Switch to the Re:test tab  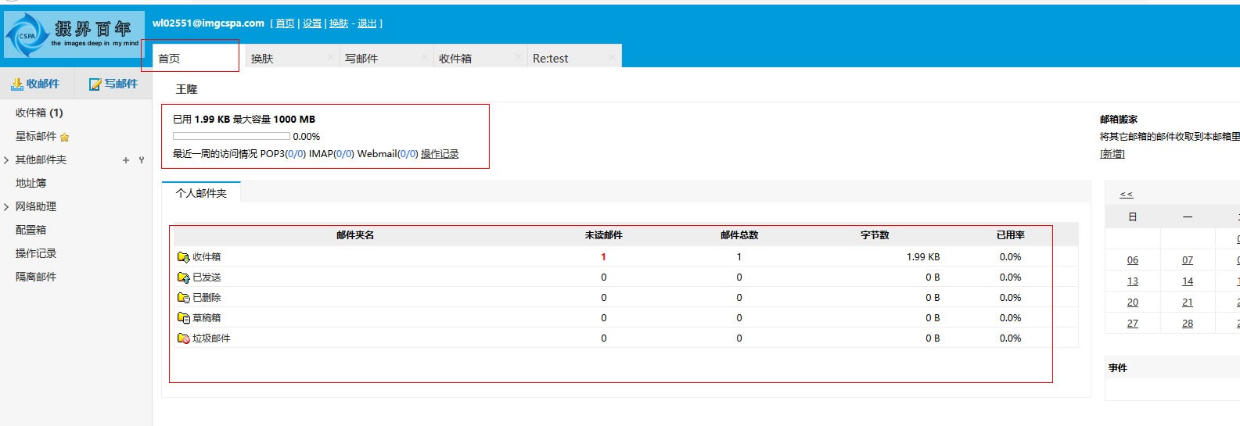coord(550,59)
